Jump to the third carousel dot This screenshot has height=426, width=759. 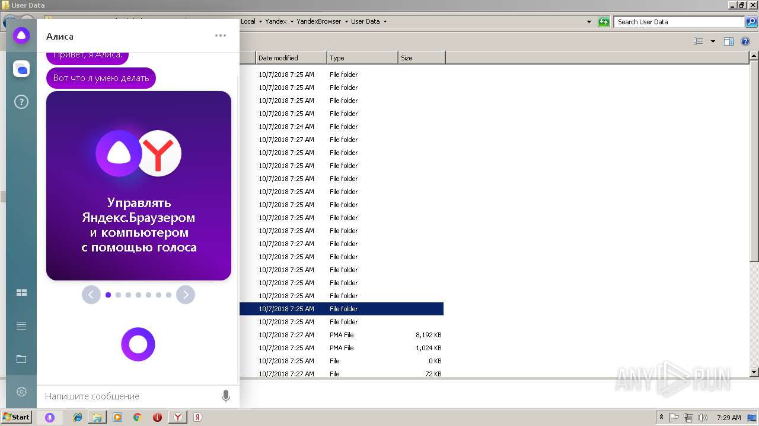(128, 295)
